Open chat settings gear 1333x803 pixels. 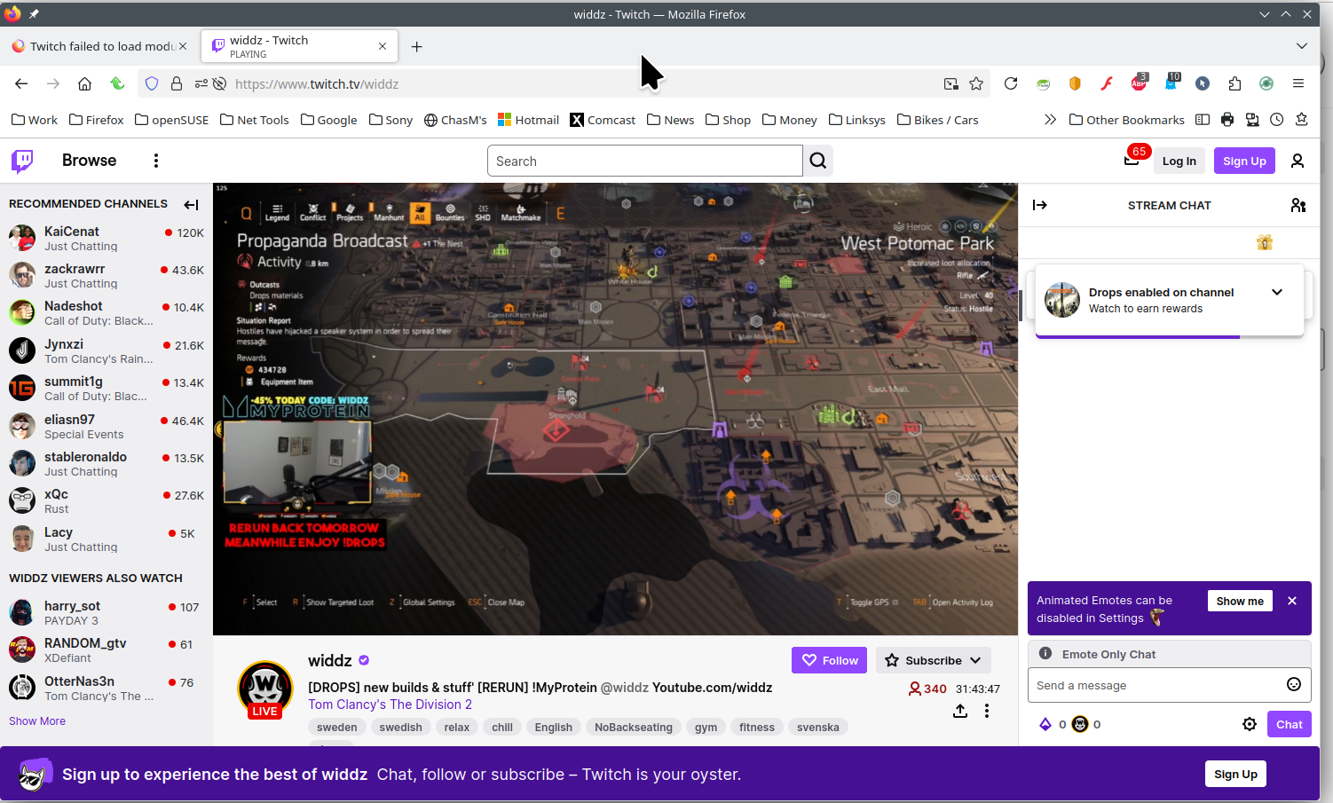click(x=1250, y=724)
